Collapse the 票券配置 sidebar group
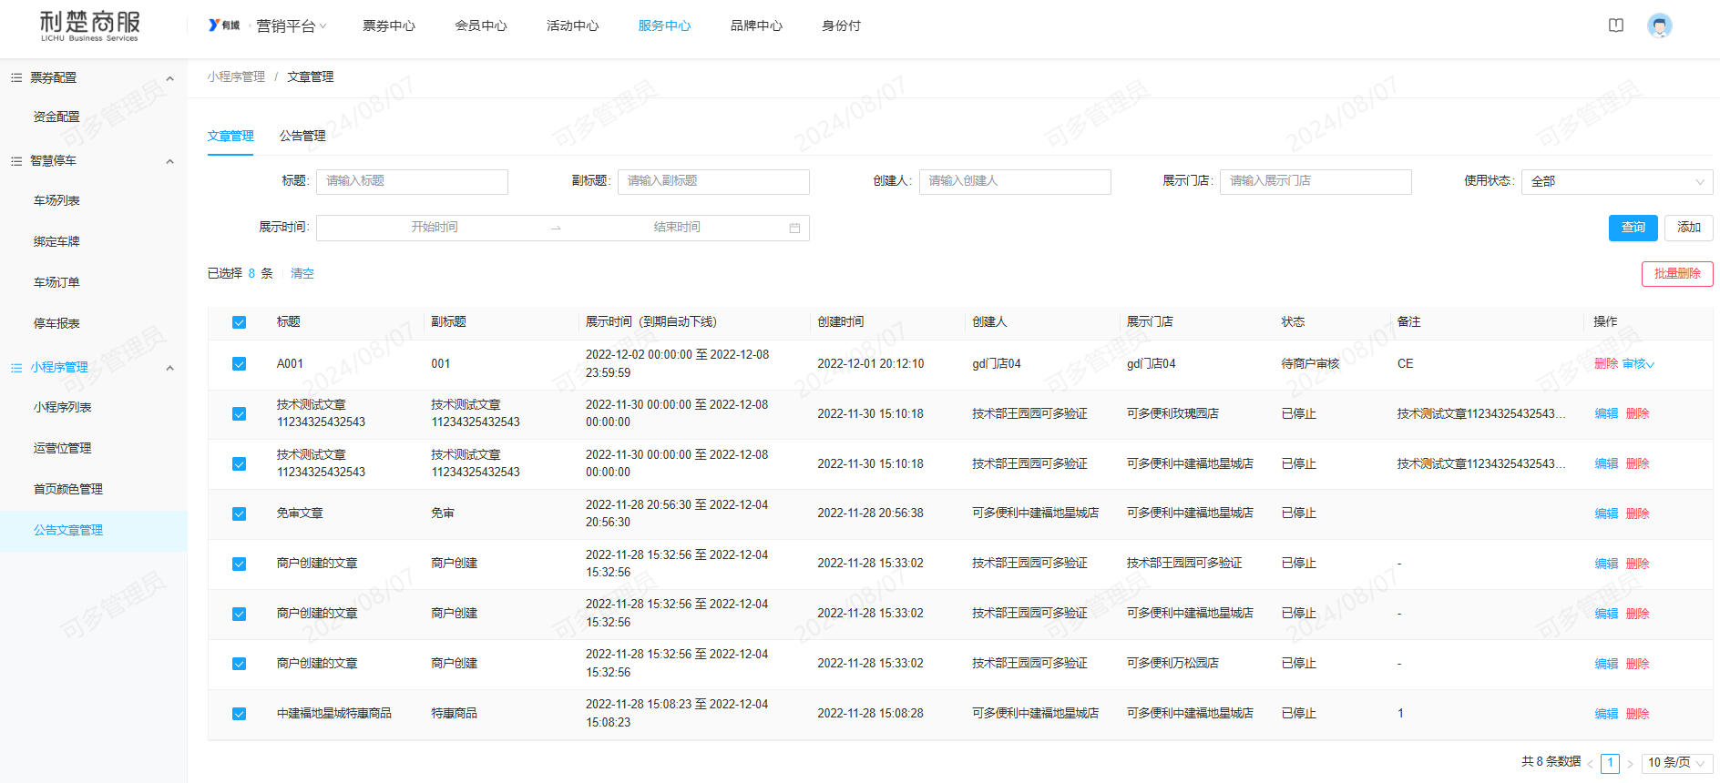This screenshot has width=1720, height=783. click(169, 78)
